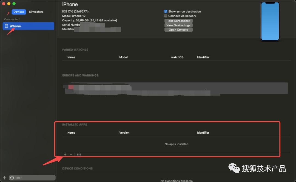Click the Take Screenshot button
296x182 pixels.
click(x=178, y=21)
